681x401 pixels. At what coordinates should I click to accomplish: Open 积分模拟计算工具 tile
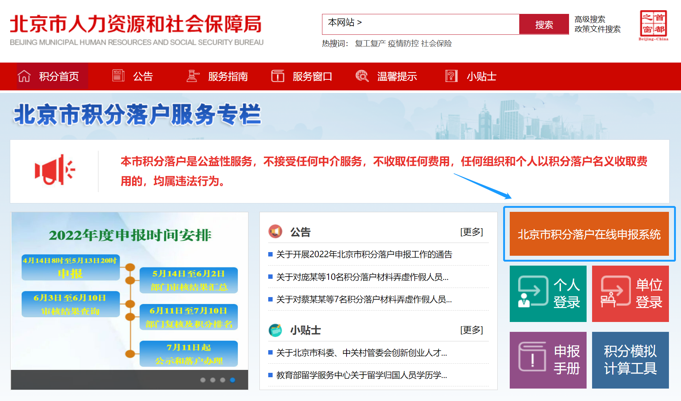point(630,360)
